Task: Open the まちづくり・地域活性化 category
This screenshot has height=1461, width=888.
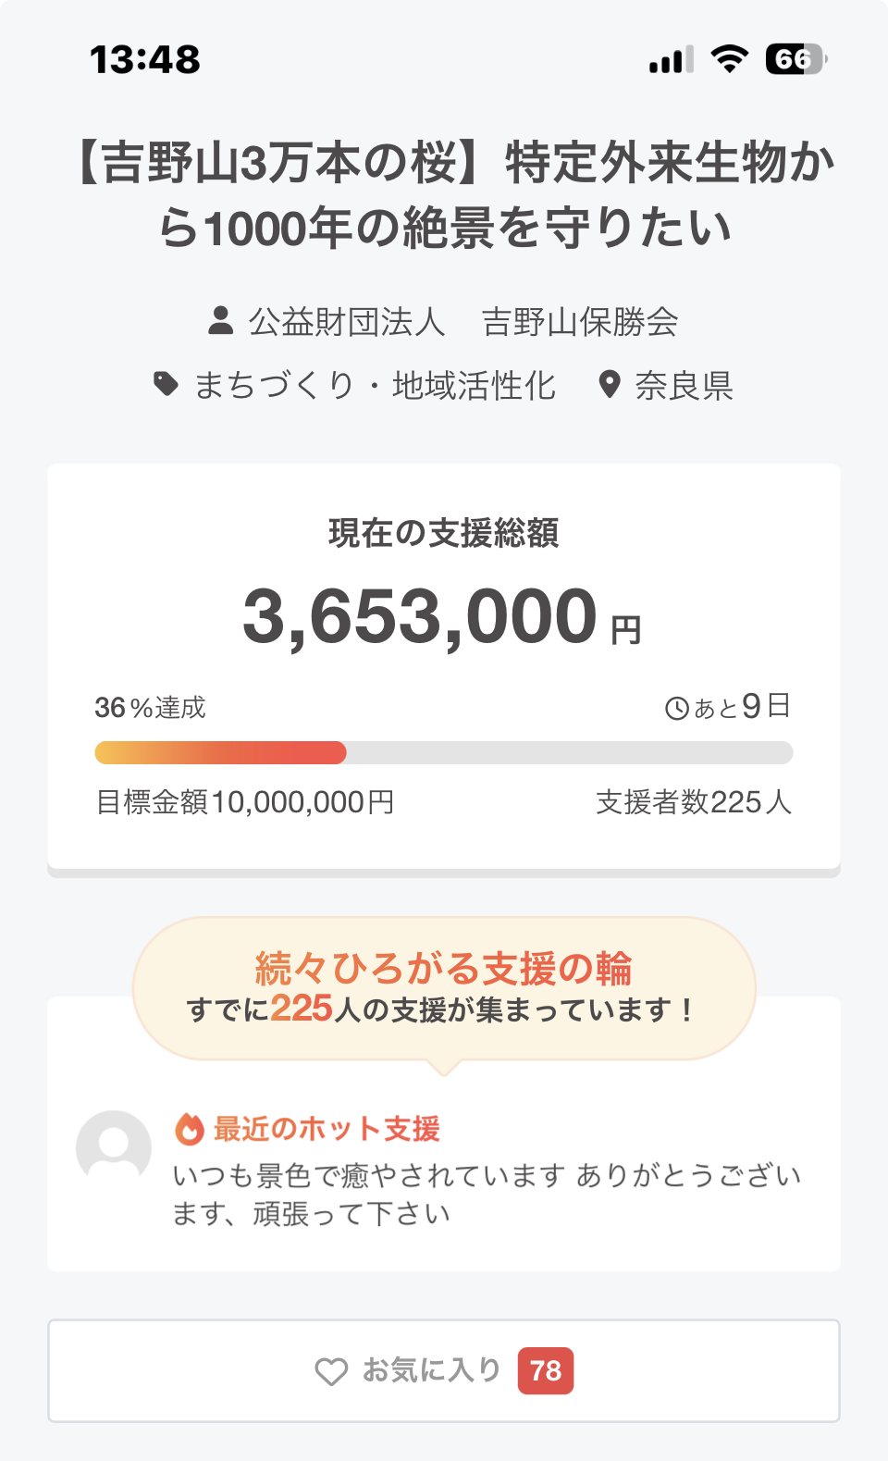Action: pos(374,385)
